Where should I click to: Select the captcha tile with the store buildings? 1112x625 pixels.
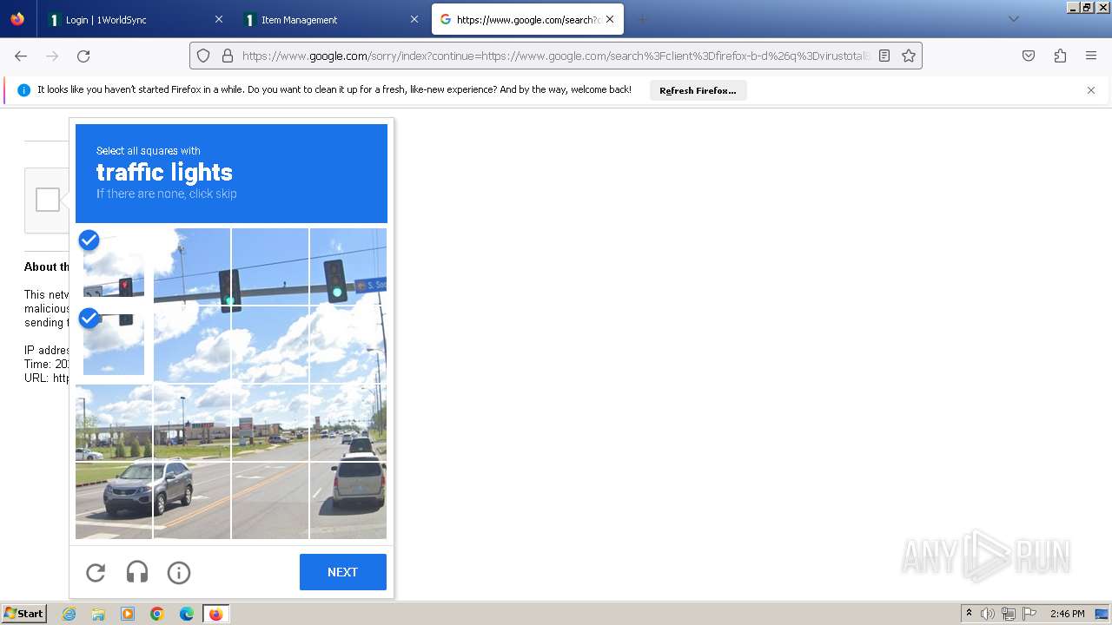[x=192, y=423]
